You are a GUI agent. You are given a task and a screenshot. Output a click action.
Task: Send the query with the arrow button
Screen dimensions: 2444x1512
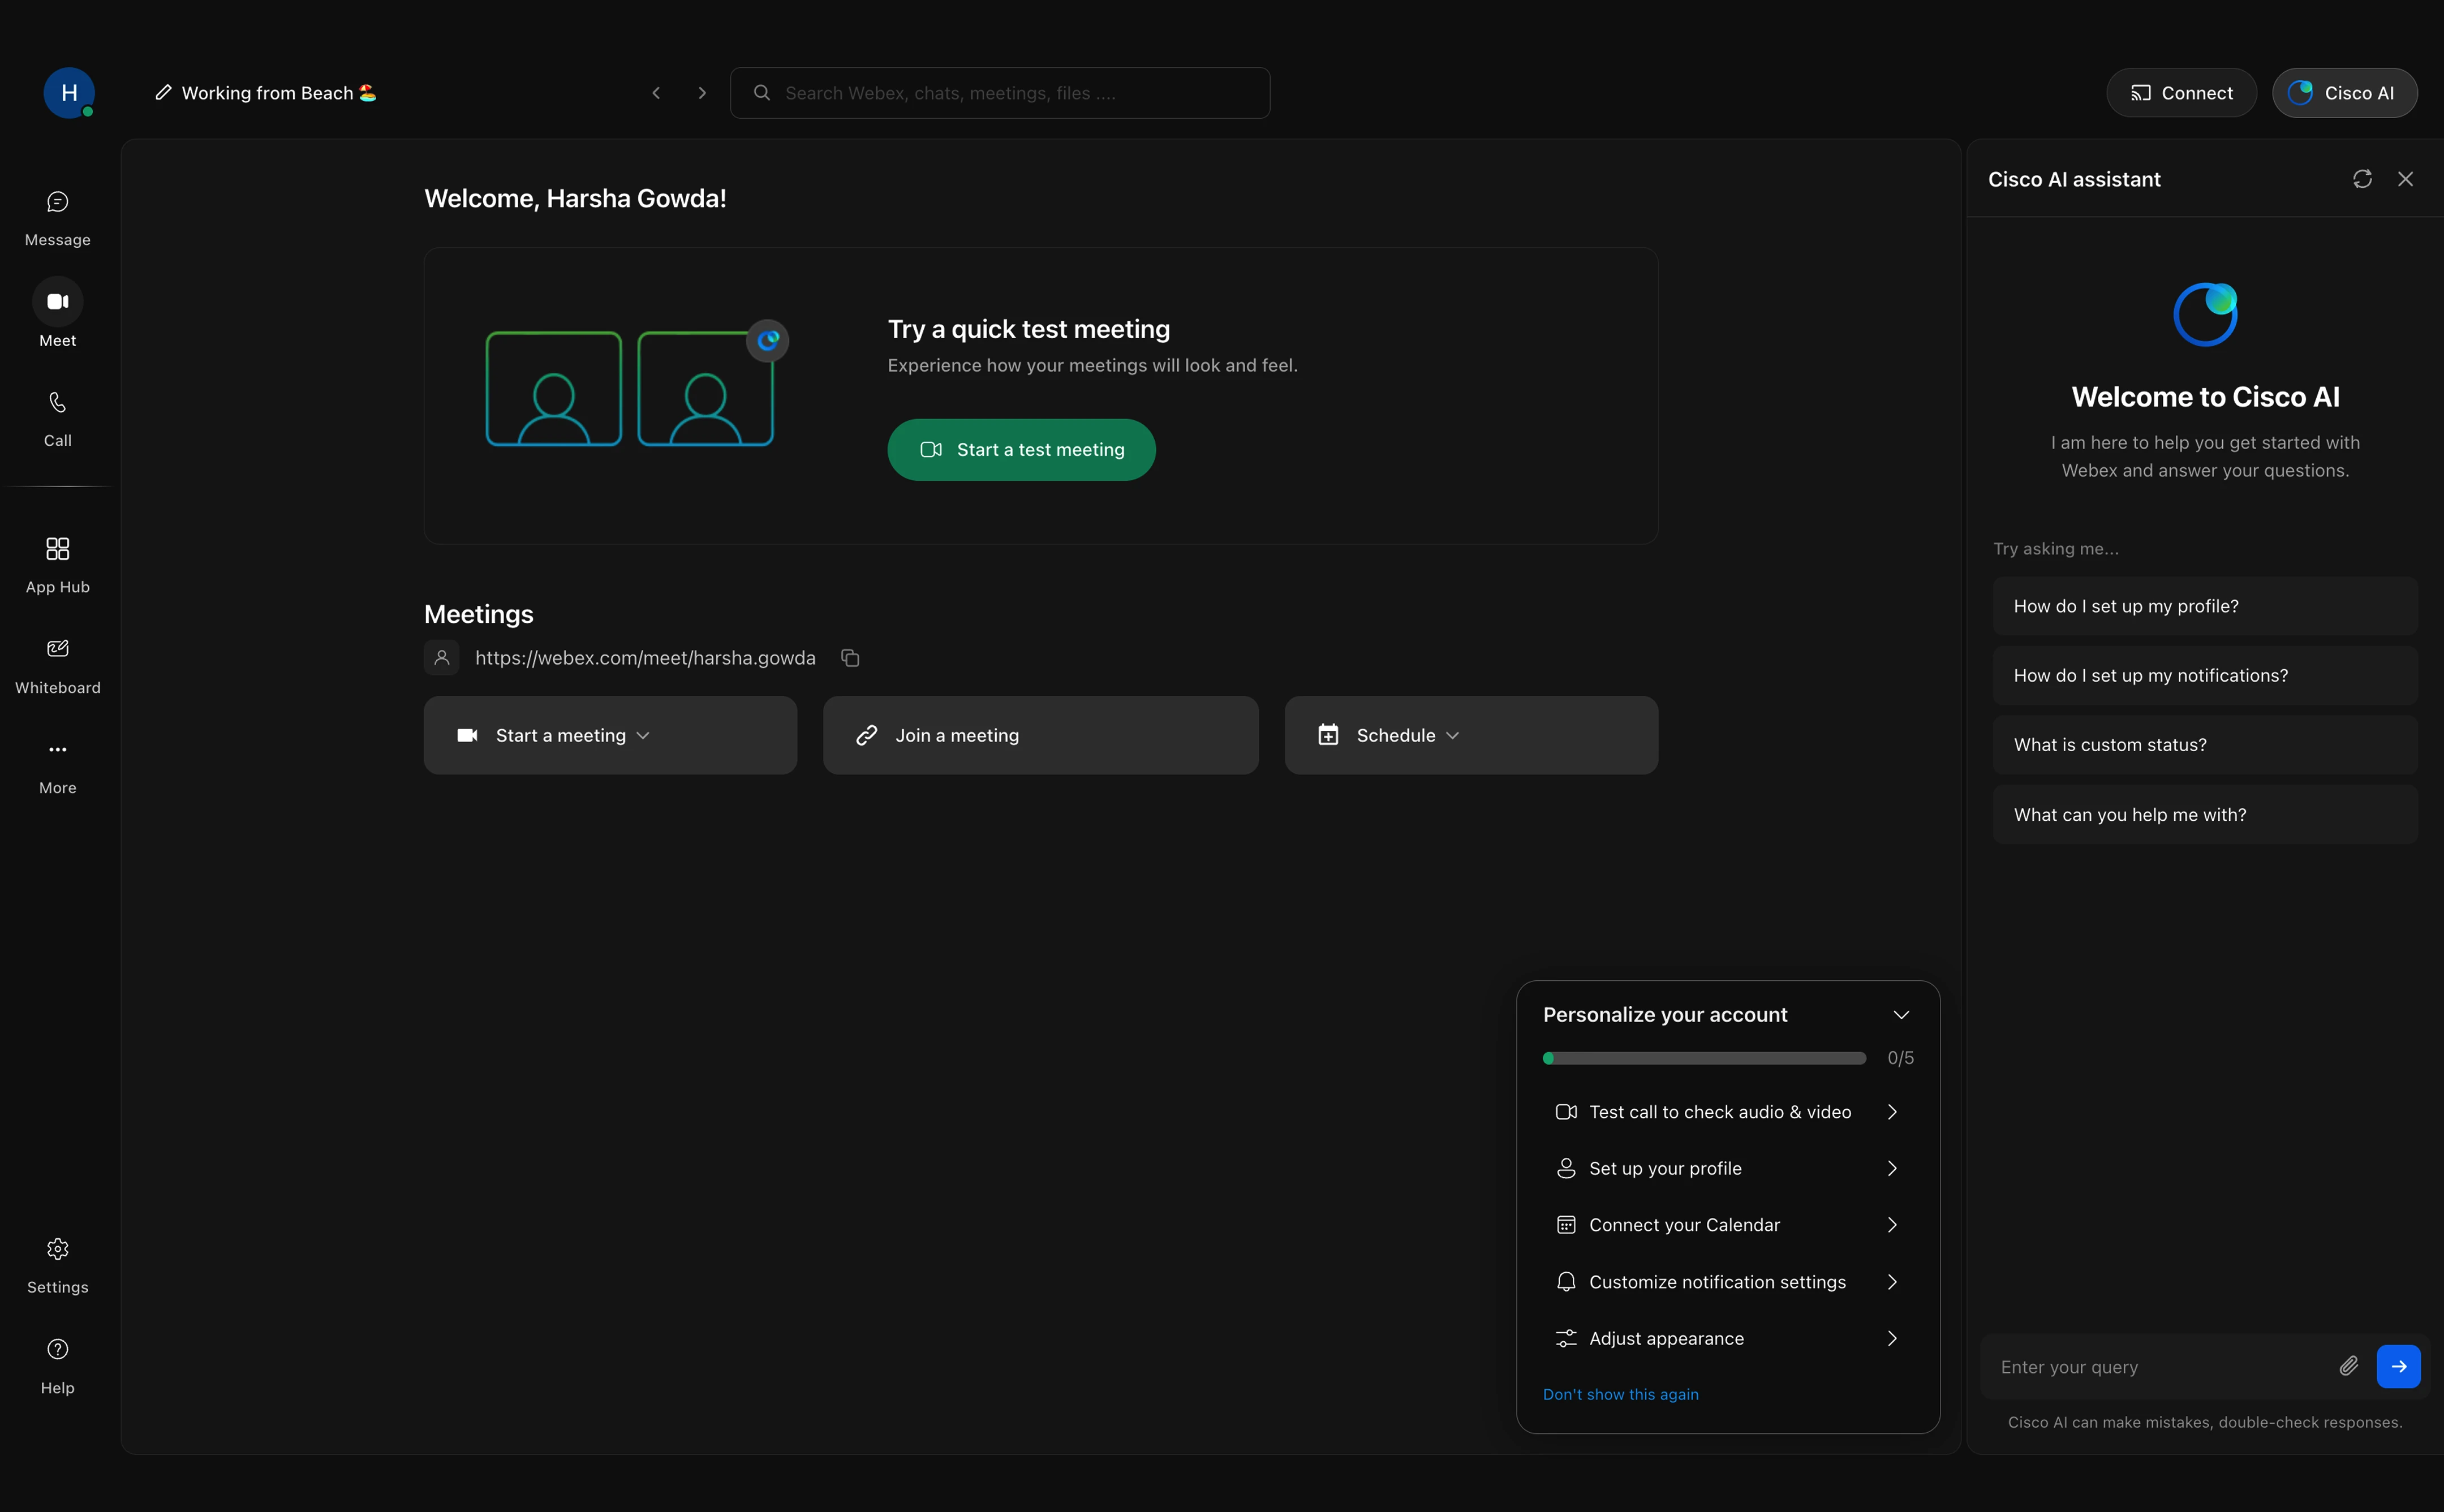(x=2398, y=1366)
